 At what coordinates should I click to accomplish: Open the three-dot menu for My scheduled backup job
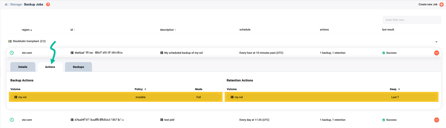click(x=437, y=53)
